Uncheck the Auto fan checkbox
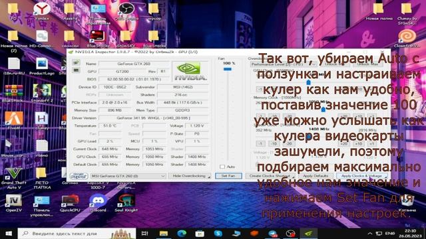Viewport: 426px width, 239px height. [x=222, y=167]
